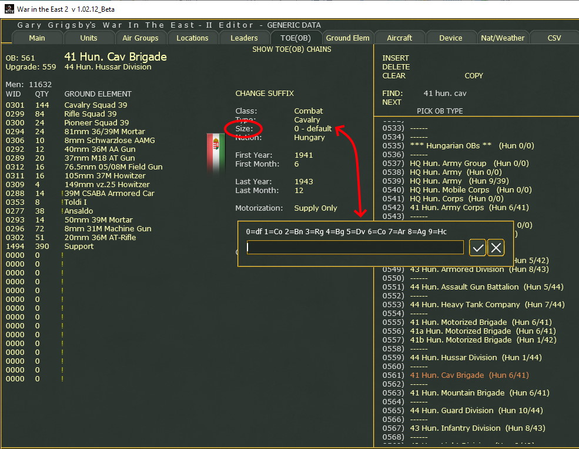Select '41b Hun. Motorized Brigade' entry

pyautogui.click(x=483, y=340)
